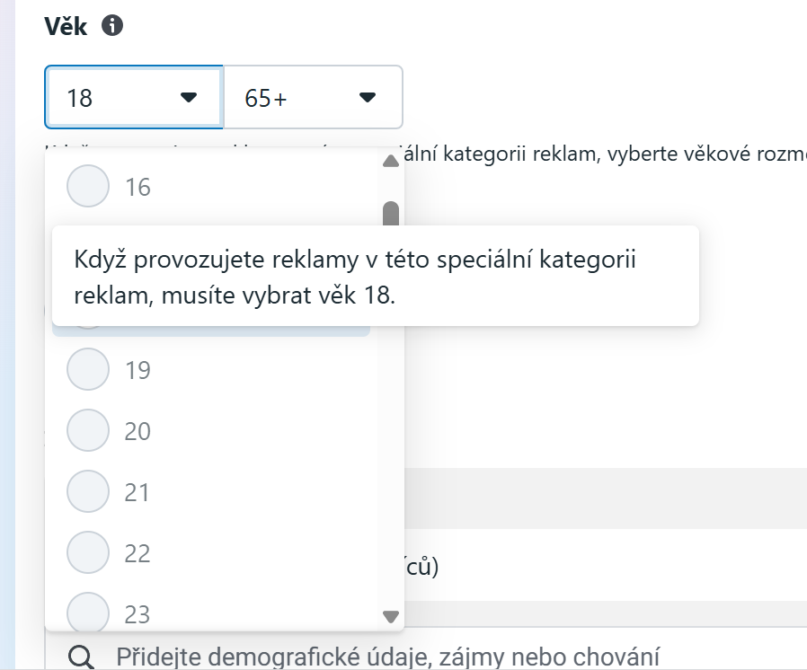Click the magnifier icon in the demographics search
Viewport: 807px width, 670px height.
point(82,657)
